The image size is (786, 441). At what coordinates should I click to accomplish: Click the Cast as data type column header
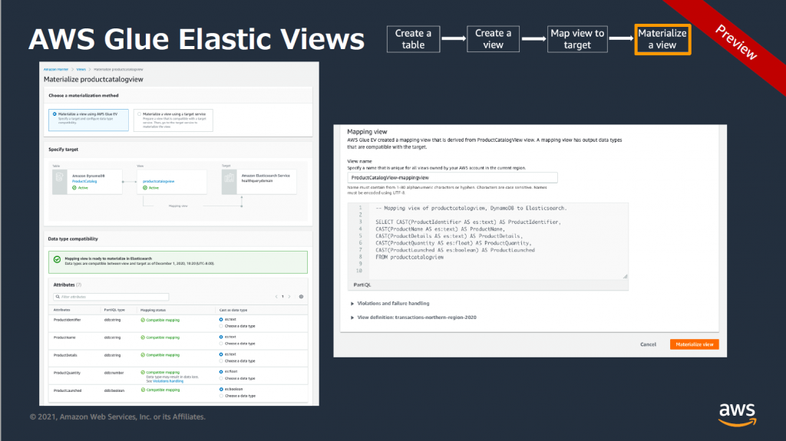click(x=233, y=310)
